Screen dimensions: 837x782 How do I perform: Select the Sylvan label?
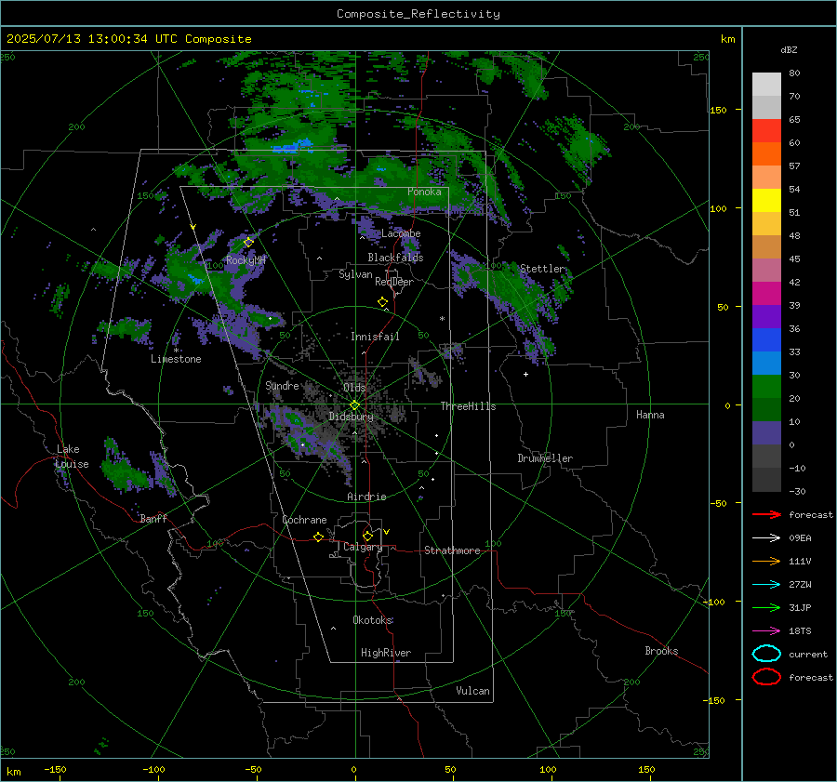click(x=355, y=274)
